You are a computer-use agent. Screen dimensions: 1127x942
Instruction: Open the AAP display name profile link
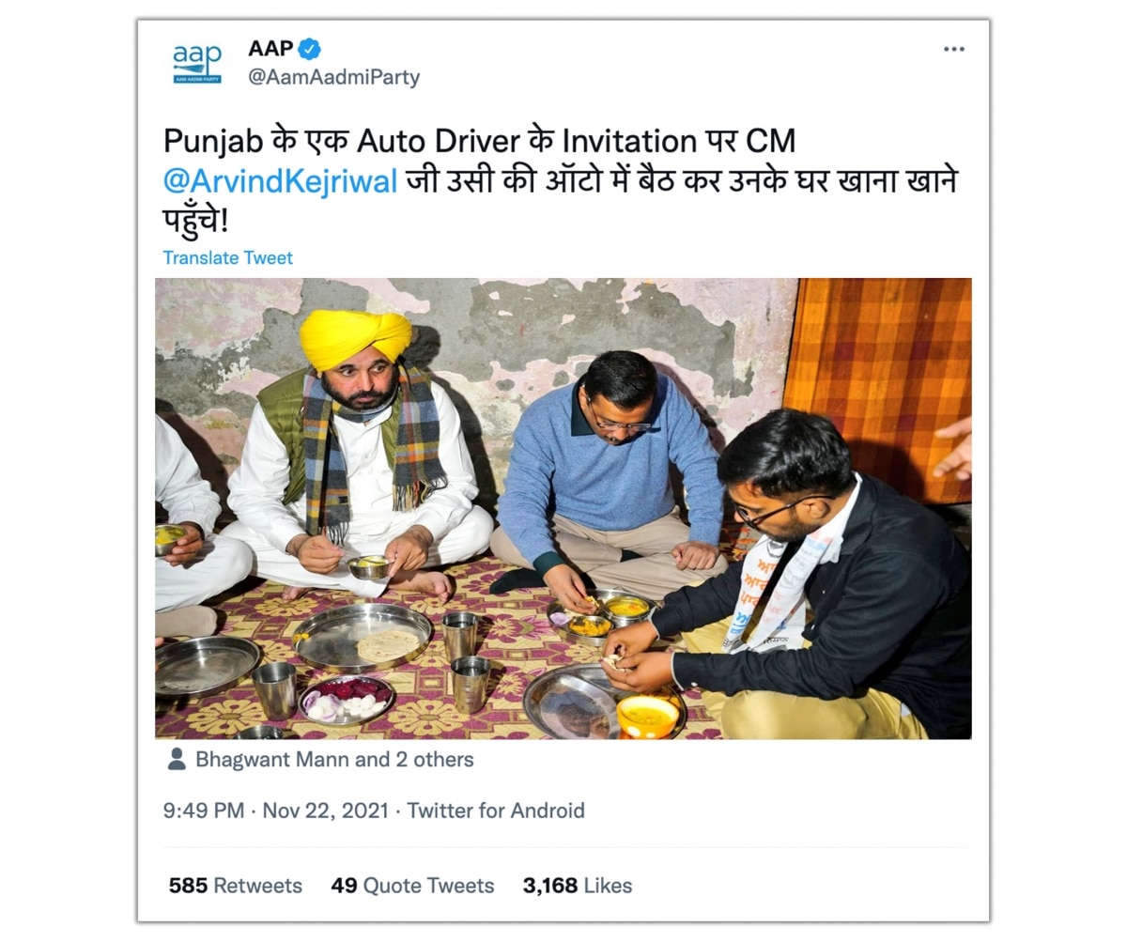[x=270, y=48]
